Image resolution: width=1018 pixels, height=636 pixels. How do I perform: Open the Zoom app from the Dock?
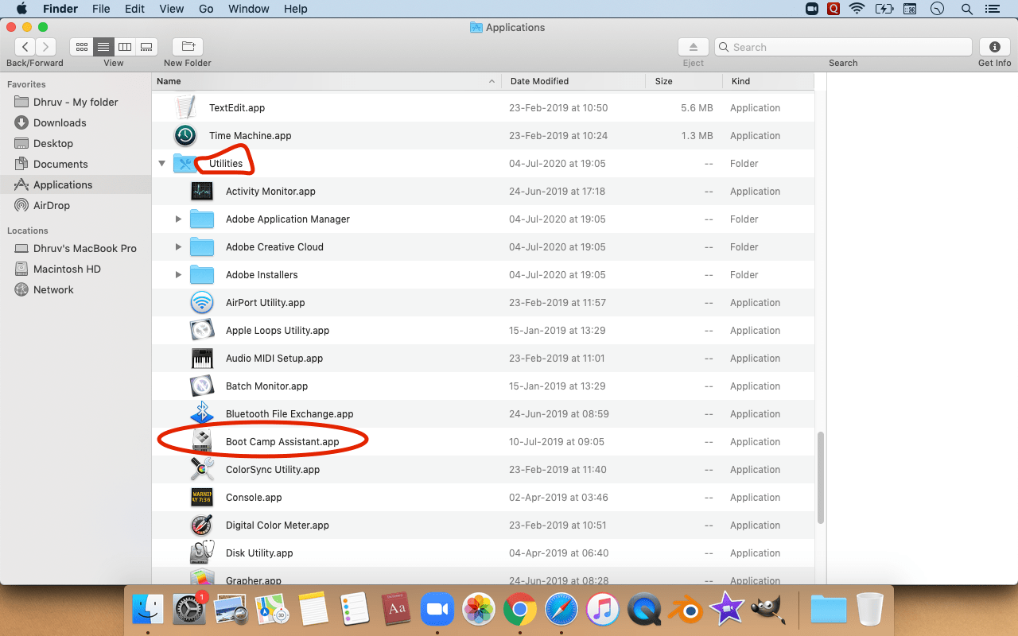click(437, 611)
